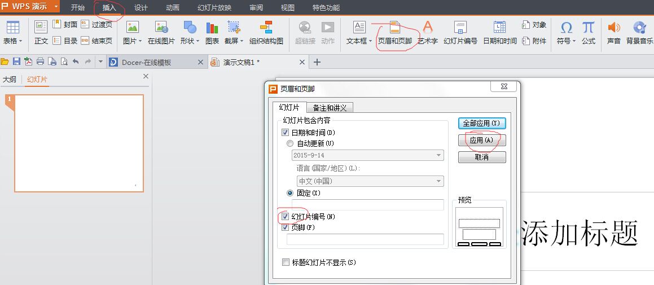Image resolution: width=654 pixels, height=285 pixels.
Task: Close the slide outline side pane
Action: point(146,76)
